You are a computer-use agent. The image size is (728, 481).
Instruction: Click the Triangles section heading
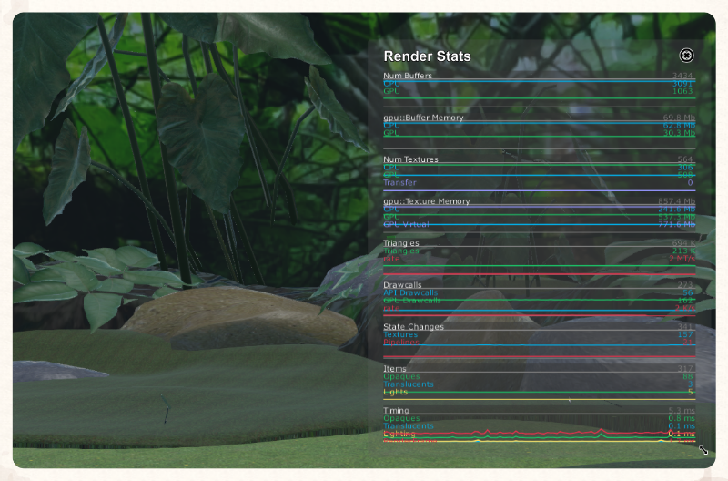[x=401, y=243]
